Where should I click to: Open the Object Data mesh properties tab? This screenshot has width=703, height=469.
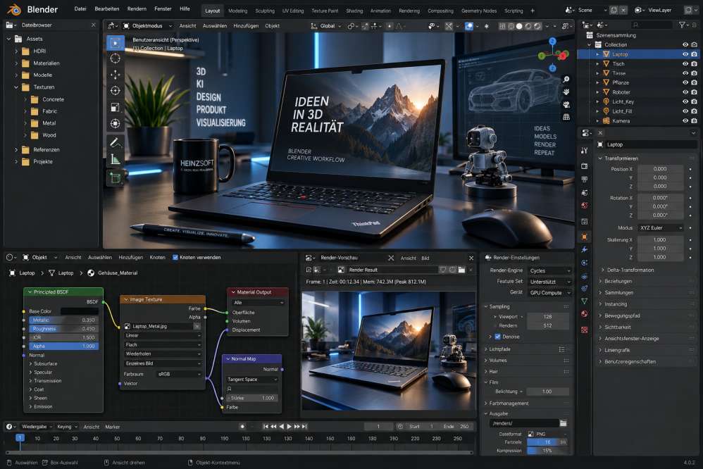point(584,301)
